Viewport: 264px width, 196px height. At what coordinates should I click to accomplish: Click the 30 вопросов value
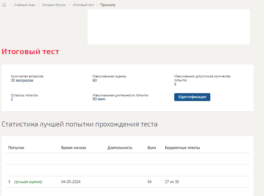pos(22,81)
